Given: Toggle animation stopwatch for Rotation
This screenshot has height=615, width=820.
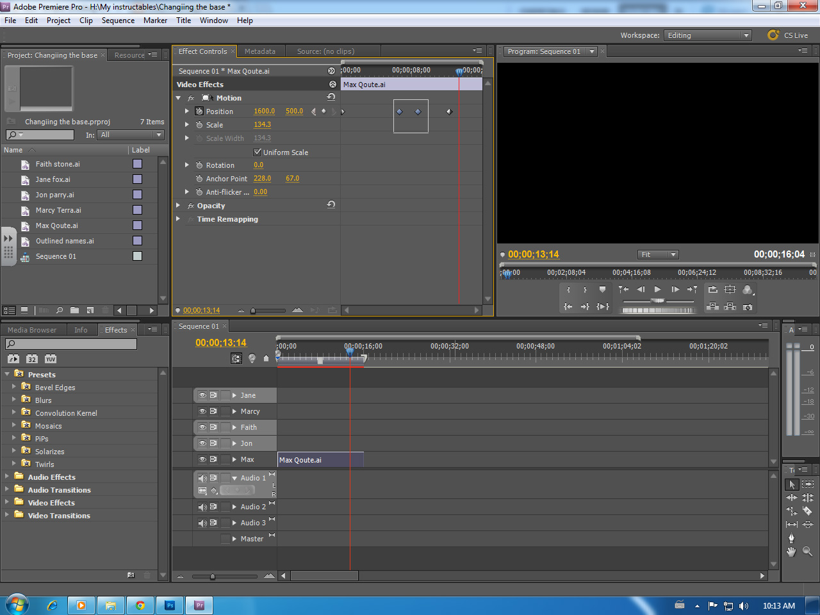Looking at the screenshot, I should point(199,165).
